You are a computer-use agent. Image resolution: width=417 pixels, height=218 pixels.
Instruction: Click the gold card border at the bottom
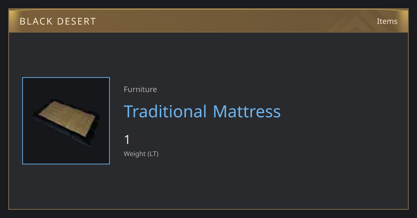pos(208,209)
